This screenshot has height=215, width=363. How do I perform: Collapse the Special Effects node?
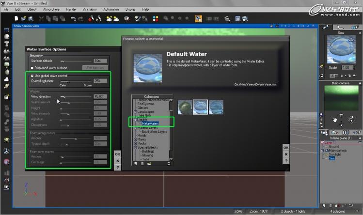click(x=135, y=147)
